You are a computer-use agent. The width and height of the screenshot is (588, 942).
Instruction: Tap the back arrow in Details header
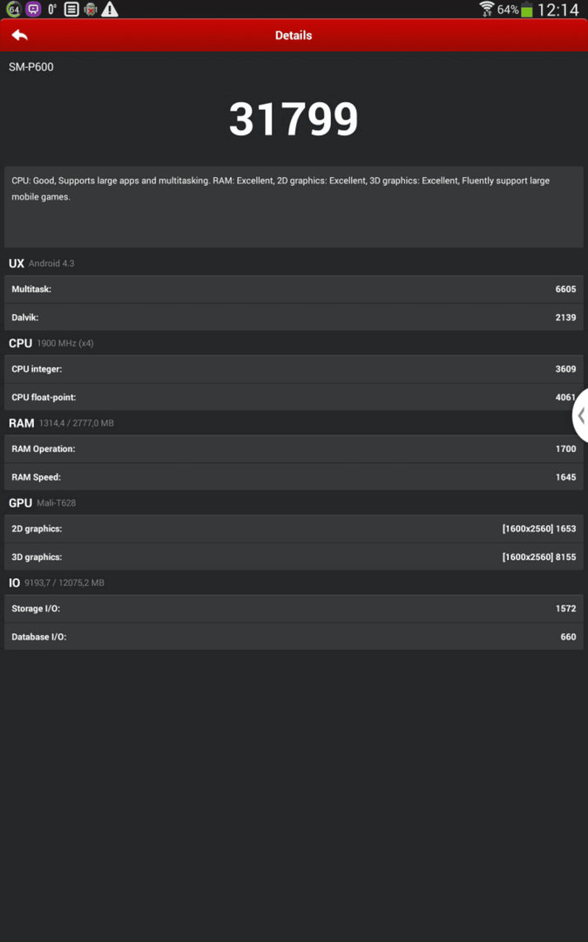pyautogui.click(x=19, y=36)
